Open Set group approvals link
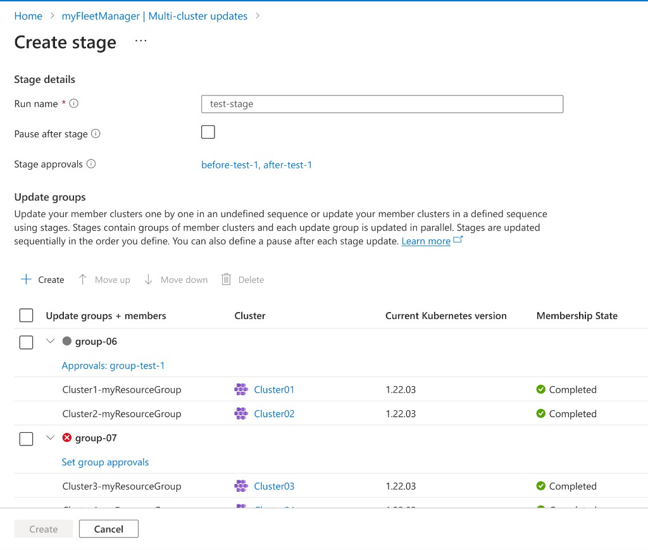The width and height of the screenshot is (648, 550). (105, 462)
